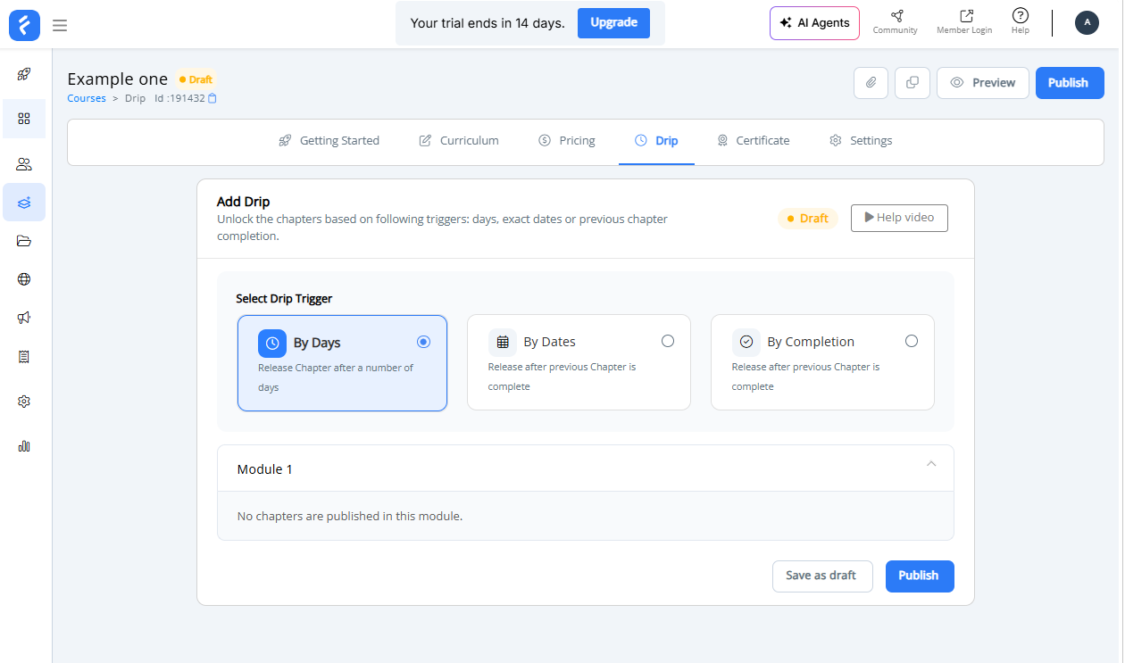Collapse the Module 1 section chevron
Screen dimensions: 1125x663
pyautogui.click(x=931, y=464)
